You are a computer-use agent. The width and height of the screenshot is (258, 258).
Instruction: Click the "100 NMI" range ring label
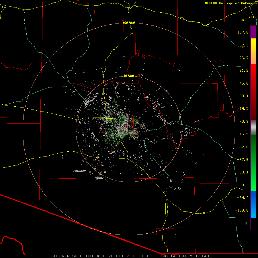coord(129,23)
